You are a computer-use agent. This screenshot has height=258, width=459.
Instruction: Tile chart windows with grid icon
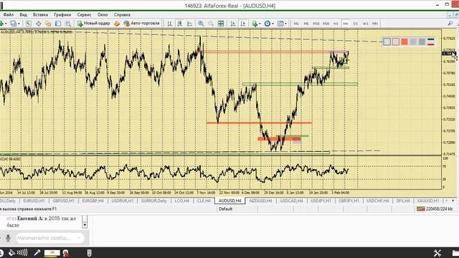221,24
